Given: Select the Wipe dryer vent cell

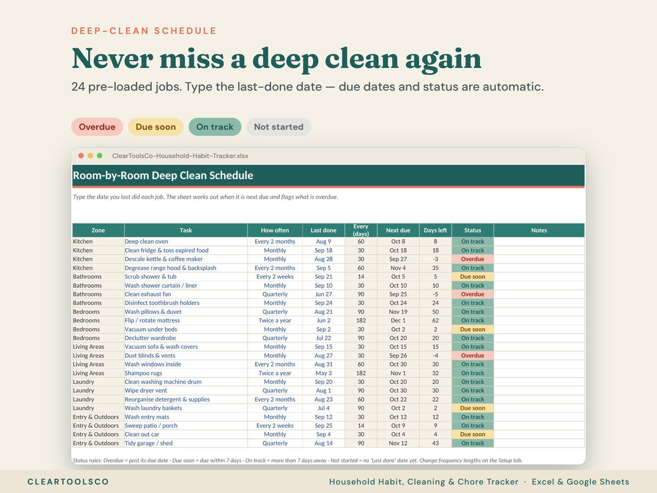Looking at the screenshot, I should click(x=186, y=391).
